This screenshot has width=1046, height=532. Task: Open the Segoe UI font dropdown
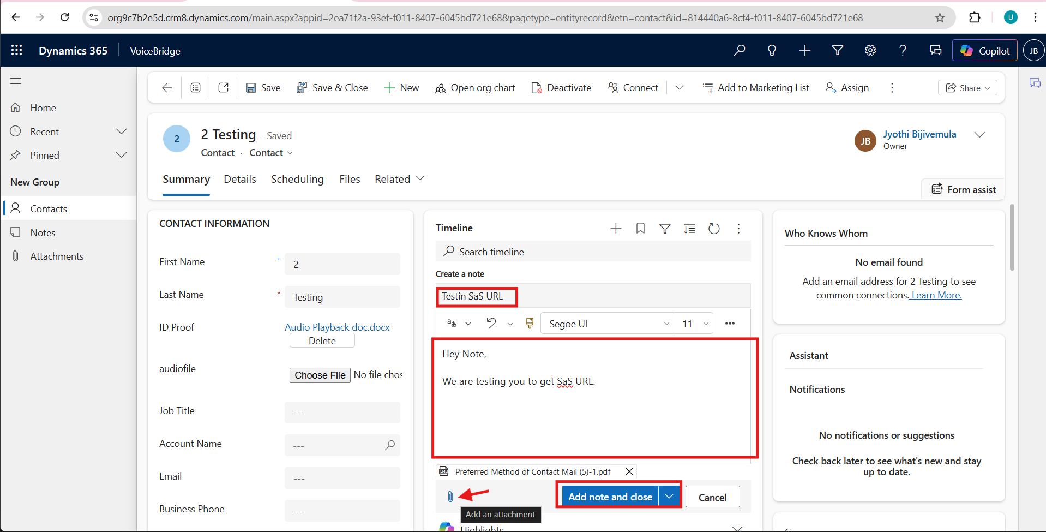[608, 324]
